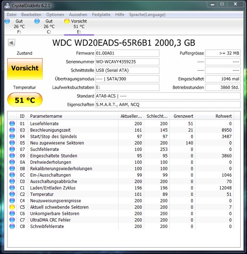Click the Seriennummer field WD-WCAVY4359235
The width and height of the screenshot is (247, 254).
tap(127, 62)
